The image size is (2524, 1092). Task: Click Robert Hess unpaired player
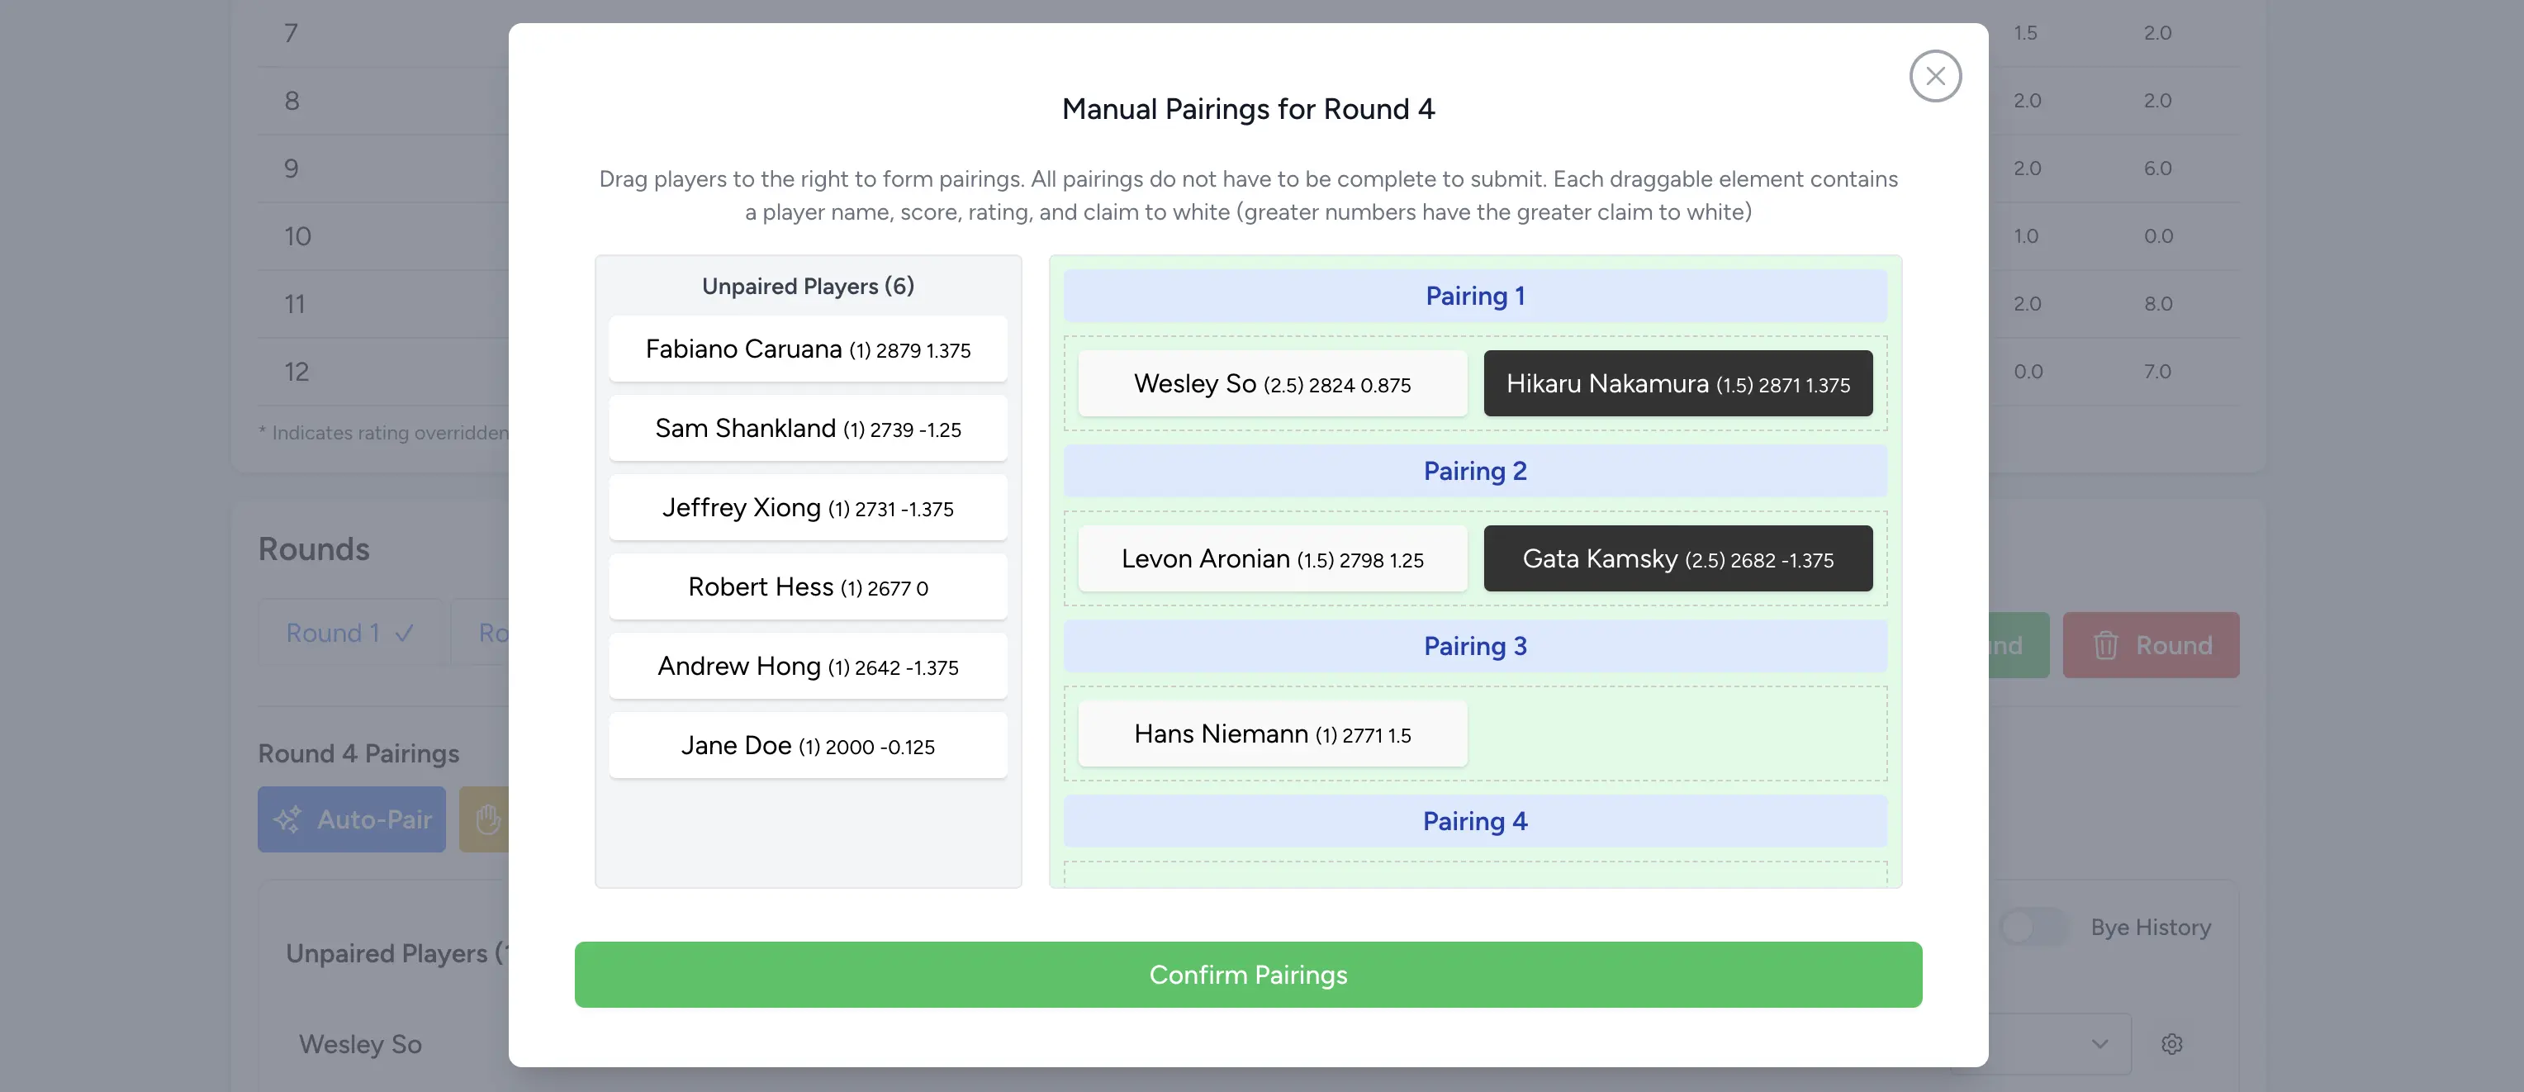(808, 587)
